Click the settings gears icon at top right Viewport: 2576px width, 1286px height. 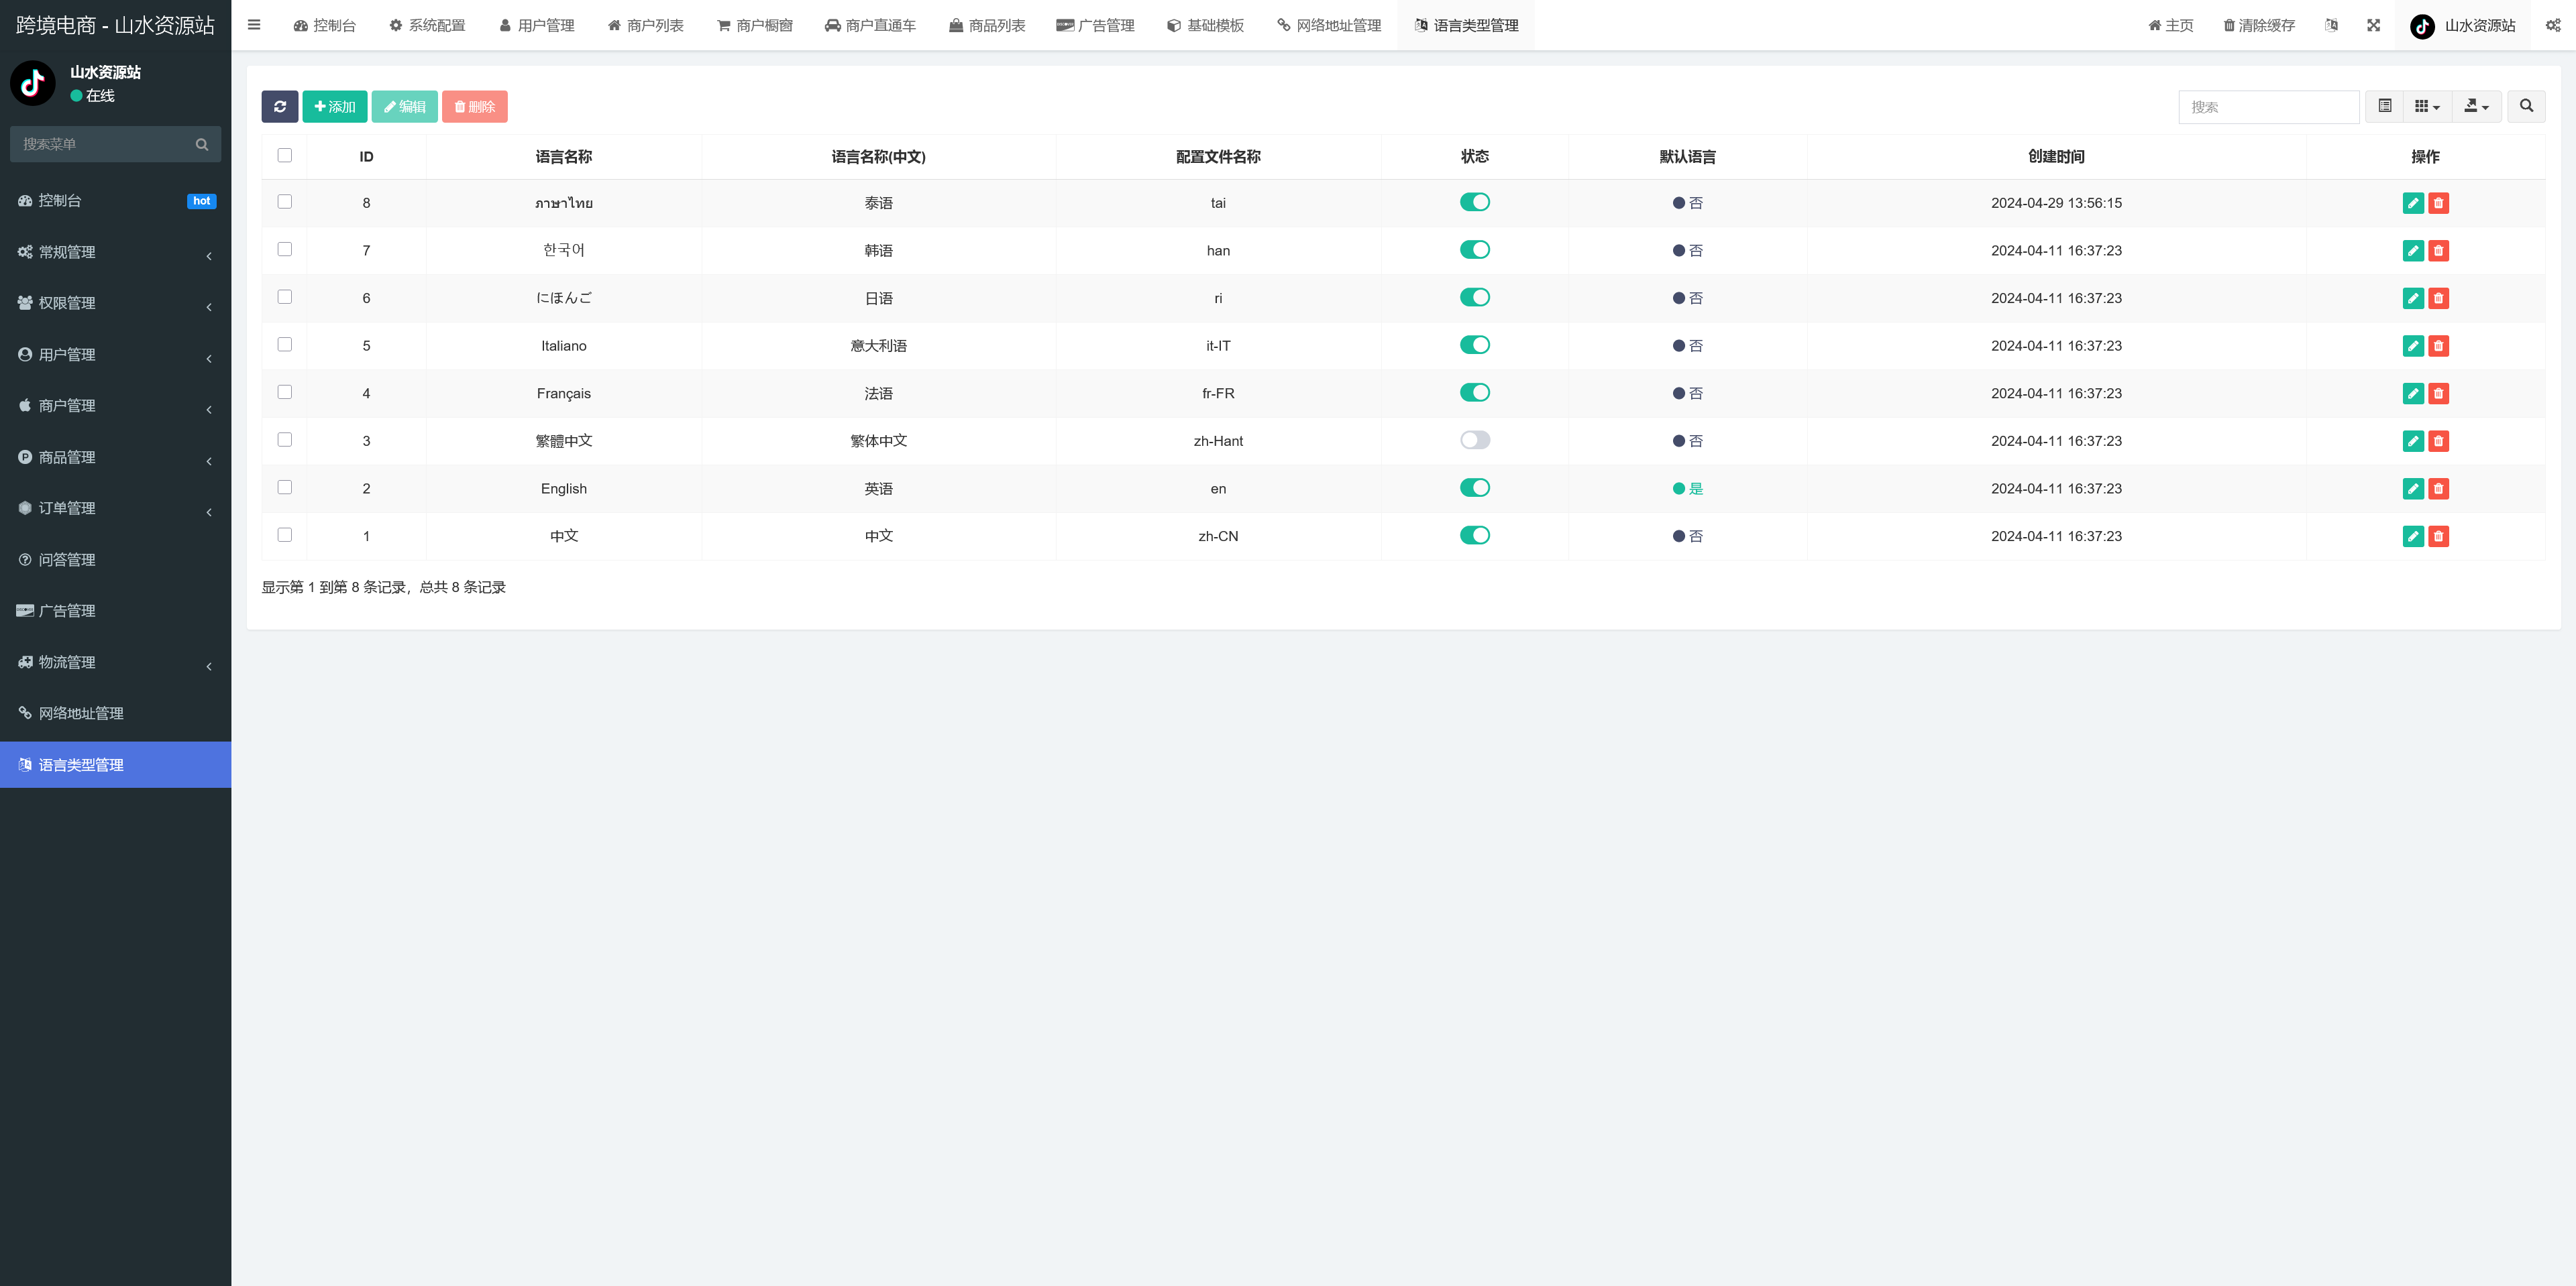2552,25
